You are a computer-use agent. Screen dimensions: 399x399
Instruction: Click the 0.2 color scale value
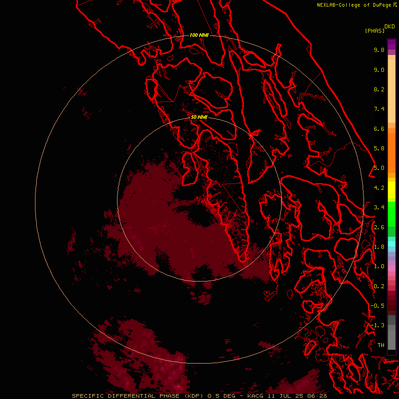tap(379, 286)
